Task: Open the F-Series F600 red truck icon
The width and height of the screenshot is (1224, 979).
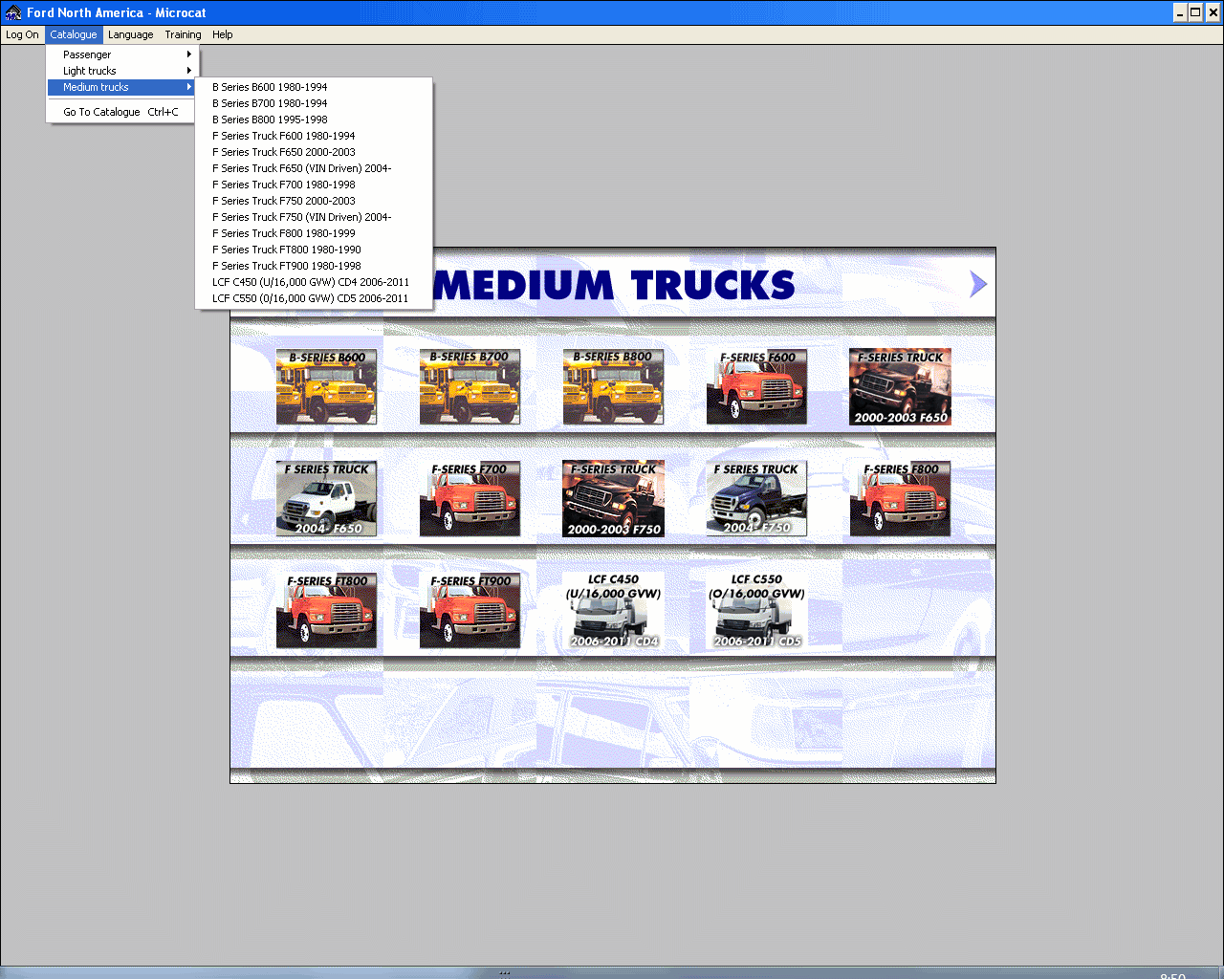Action: pos(755,386)
